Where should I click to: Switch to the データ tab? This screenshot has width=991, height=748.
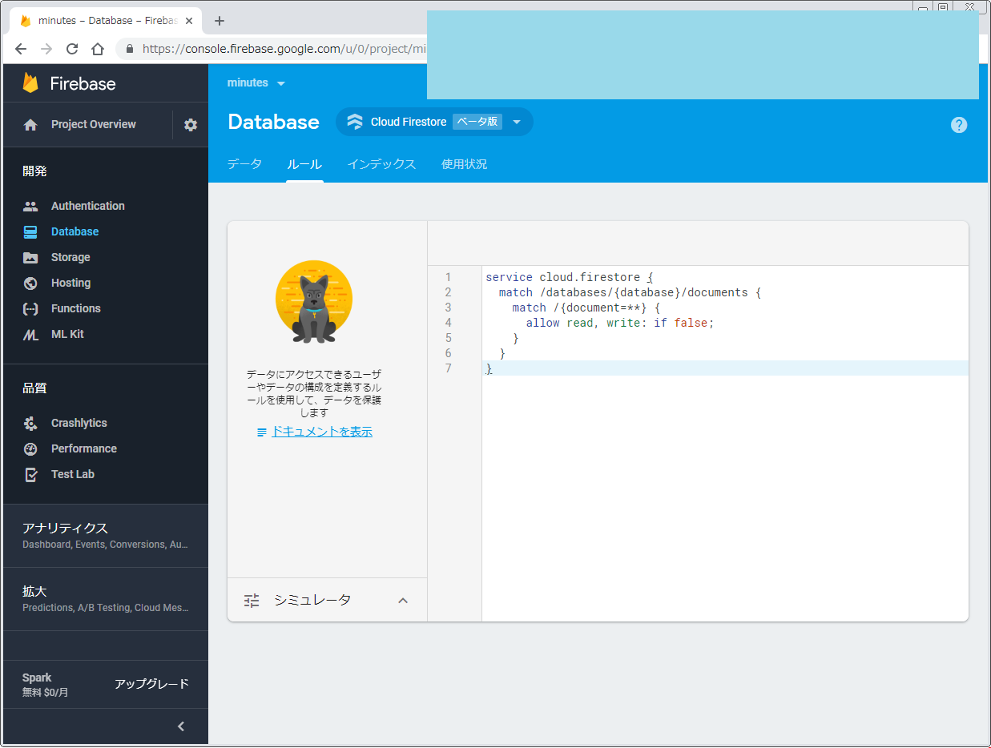(x=244, y=164)
